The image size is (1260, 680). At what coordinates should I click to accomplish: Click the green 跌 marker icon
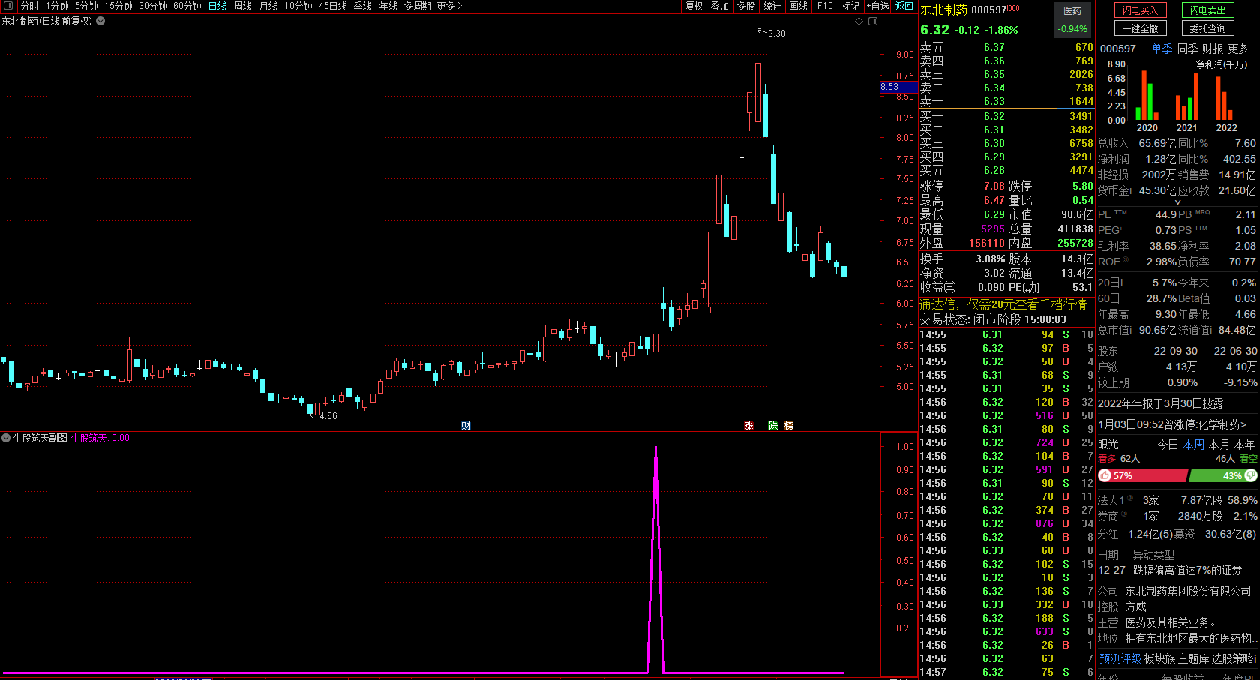pos(773,426)
